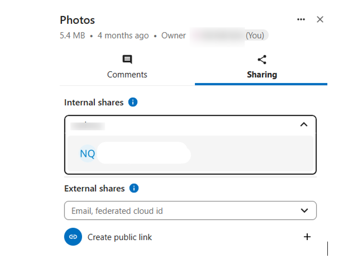Click the Email, federated cloud id field
The height and width of the screenshot is (265, 364).
pyautogui.click(x=181, y=211)
